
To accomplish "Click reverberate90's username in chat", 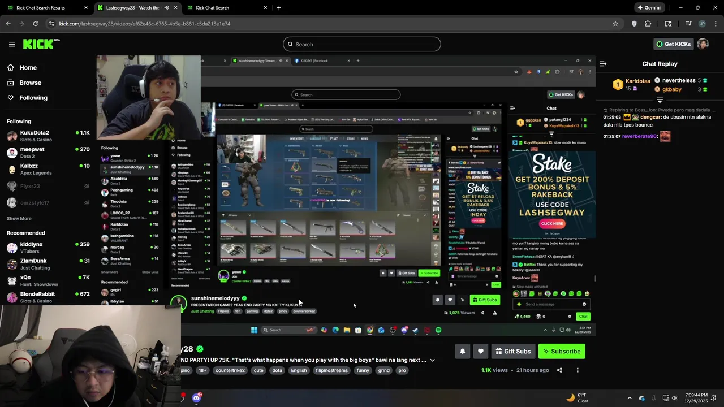I will tap(639, 136).
